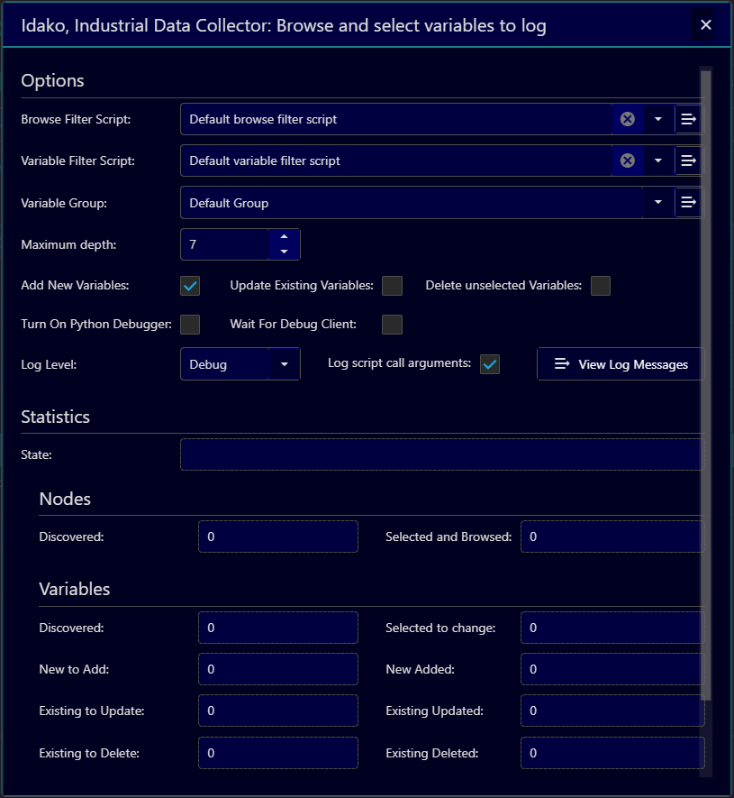Decrease Maximum depth with the down arrow
This screenshot has height=798, width=734.
pyautogui.click(x=284, y=250)
